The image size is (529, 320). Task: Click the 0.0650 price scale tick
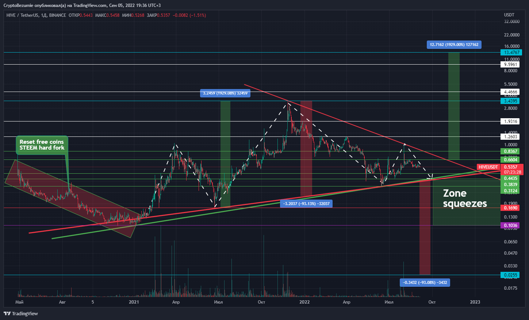pyautogui.click(x=510, y=242)
